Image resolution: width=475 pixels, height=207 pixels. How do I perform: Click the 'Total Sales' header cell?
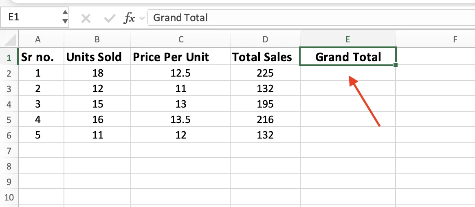pos(265,57)
